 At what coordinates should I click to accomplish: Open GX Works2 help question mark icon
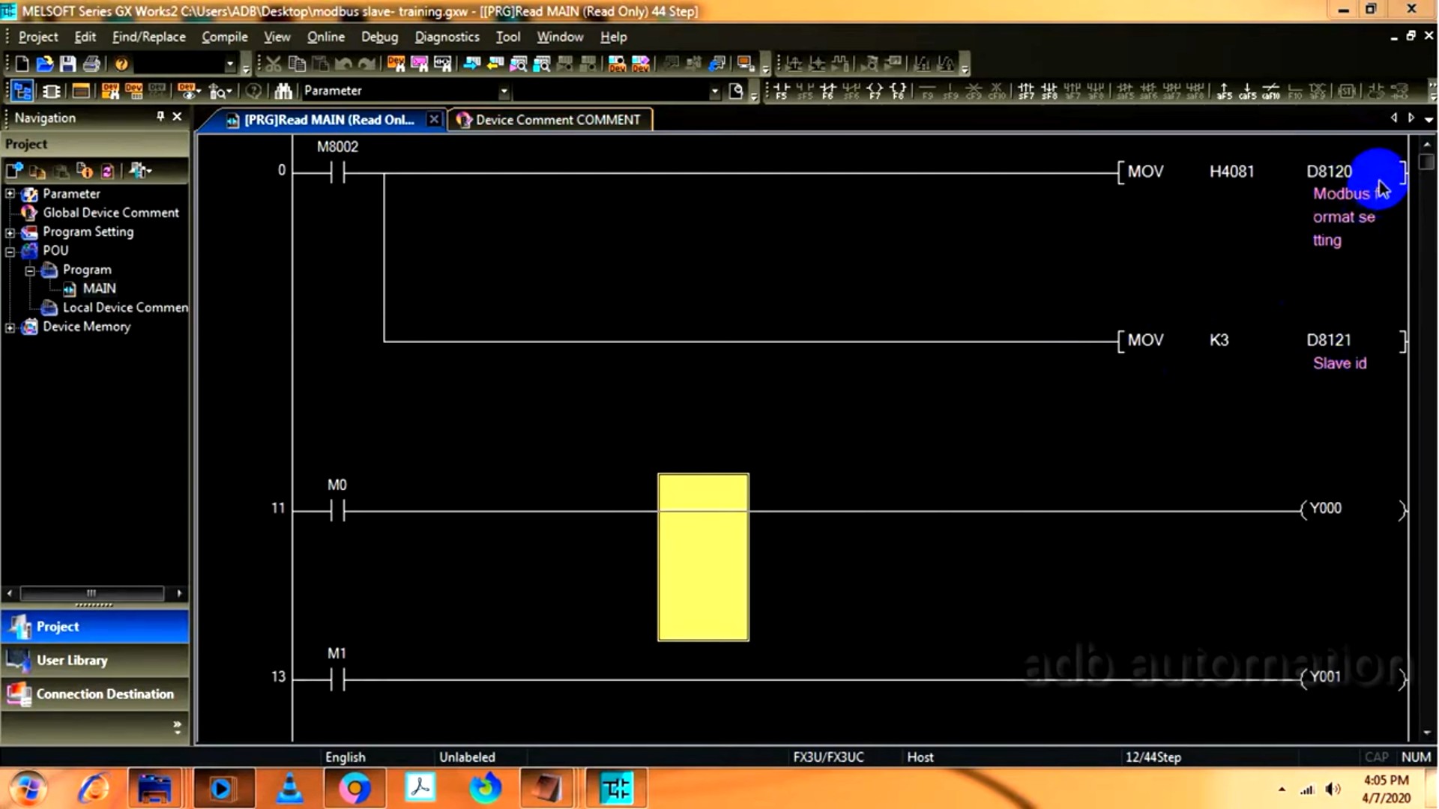(x=121, y=64)
